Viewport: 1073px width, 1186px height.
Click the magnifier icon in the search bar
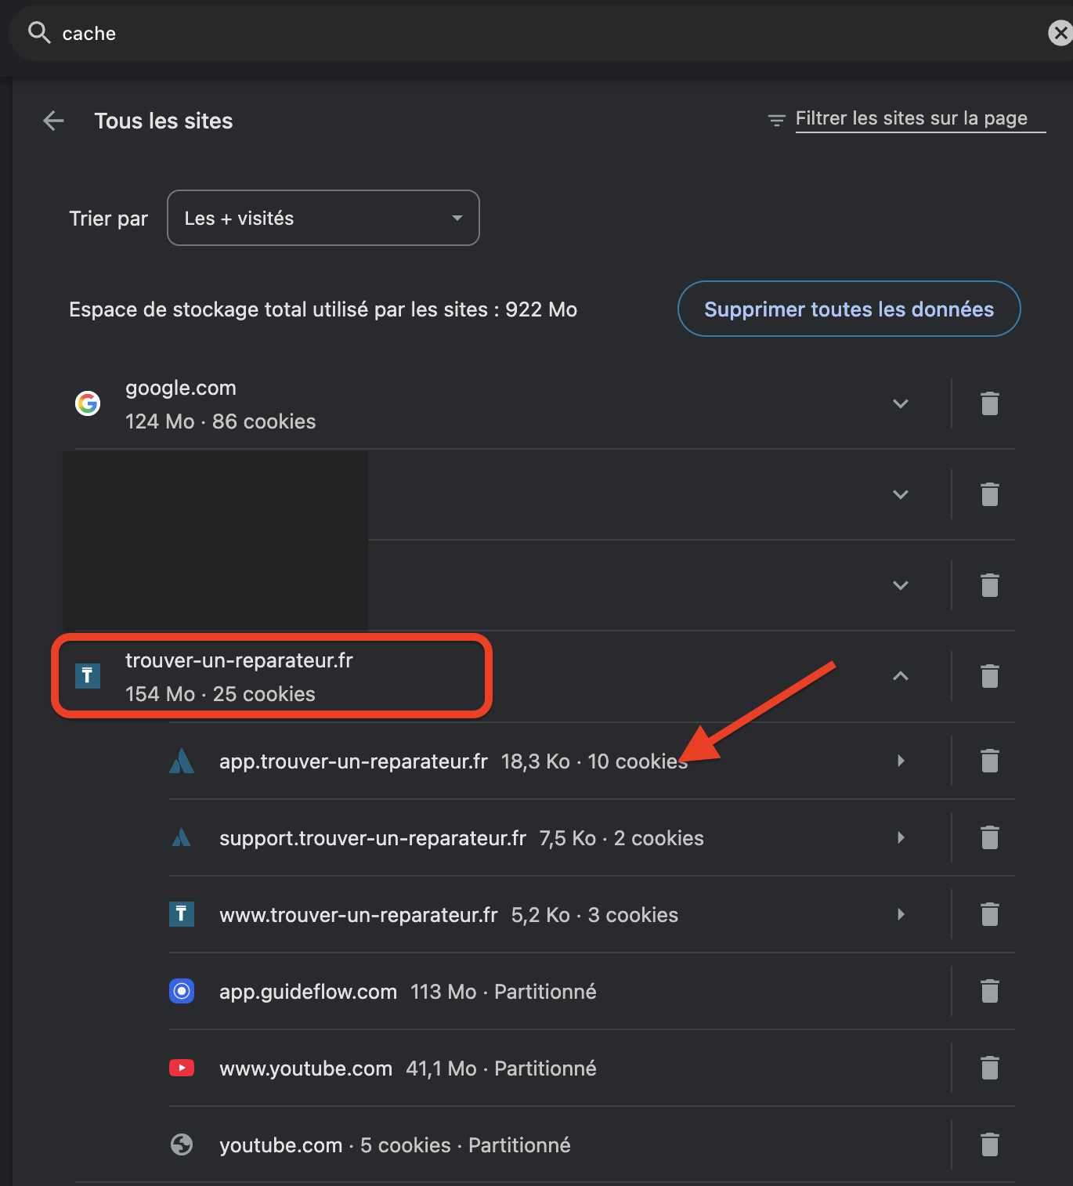click(x=39, y=33)
